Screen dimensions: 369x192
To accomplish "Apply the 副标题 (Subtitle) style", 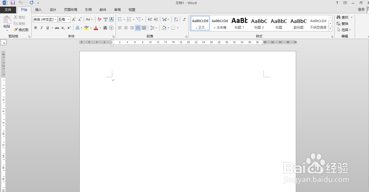I will coord(298,23).
